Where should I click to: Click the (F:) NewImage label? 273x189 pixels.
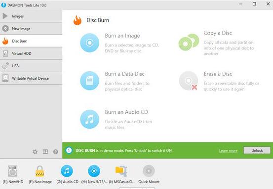40,182
